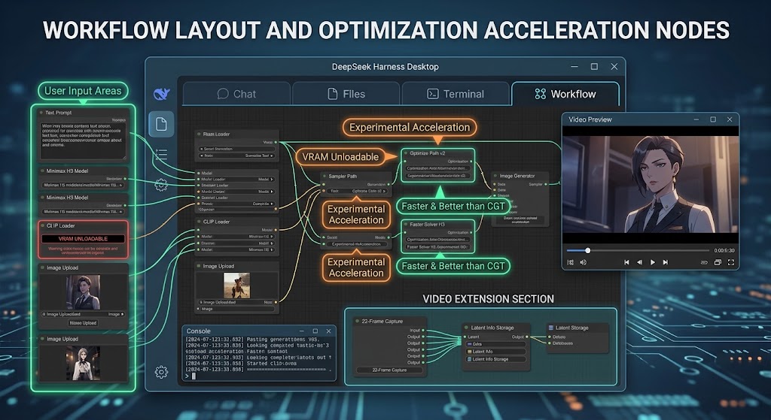Screen dimensions: 771x420
Task: Click the Video Preview video frame
Action: (650, 184)
